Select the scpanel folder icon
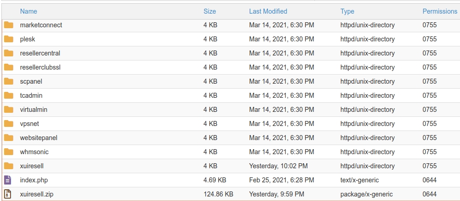The image size is (460, 201). click(x=9, y=81)
